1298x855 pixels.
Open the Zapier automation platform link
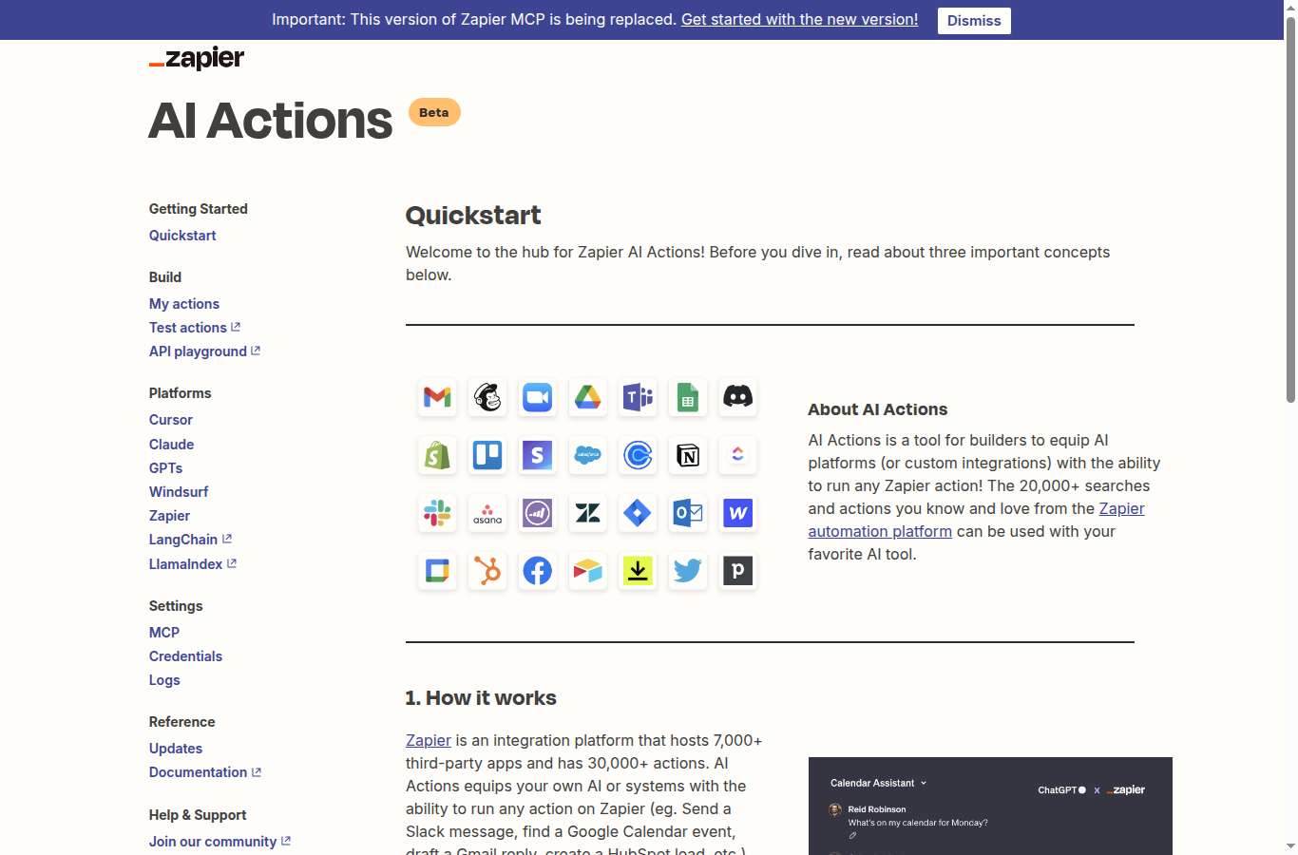tap(880, 531)
